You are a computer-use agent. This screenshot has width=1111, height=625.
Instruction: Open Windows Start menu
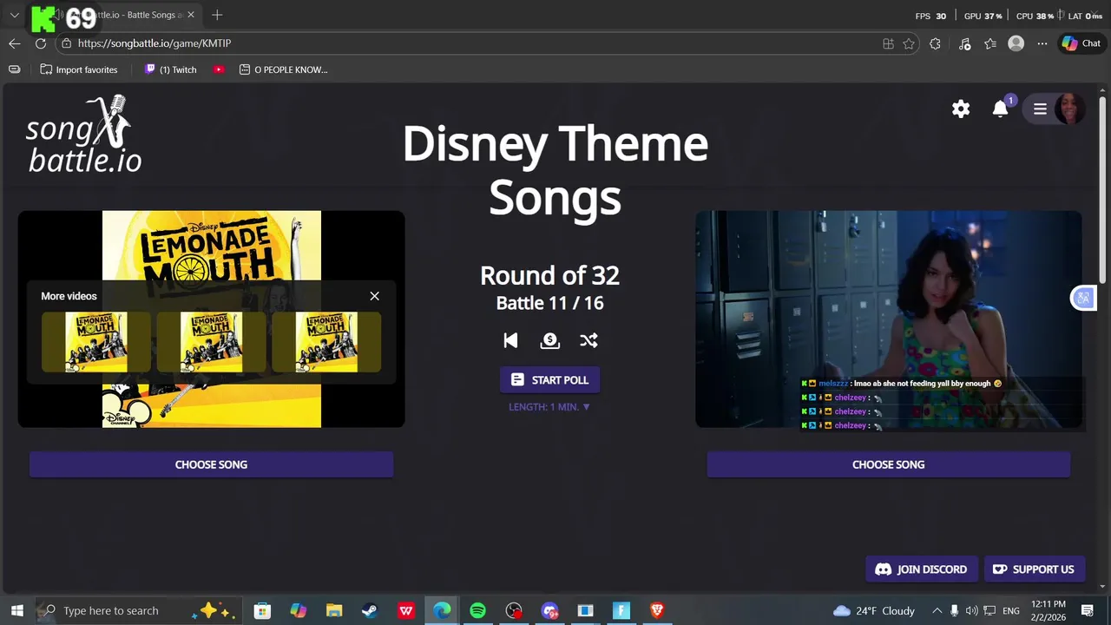pyautogui.click(x=16, y=610)
